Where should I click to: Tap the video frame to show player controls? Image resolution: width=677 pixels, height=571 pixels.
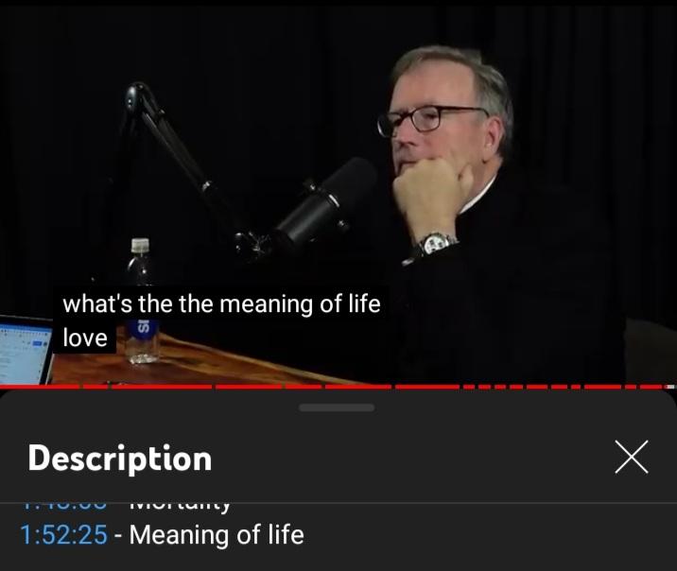338,190
